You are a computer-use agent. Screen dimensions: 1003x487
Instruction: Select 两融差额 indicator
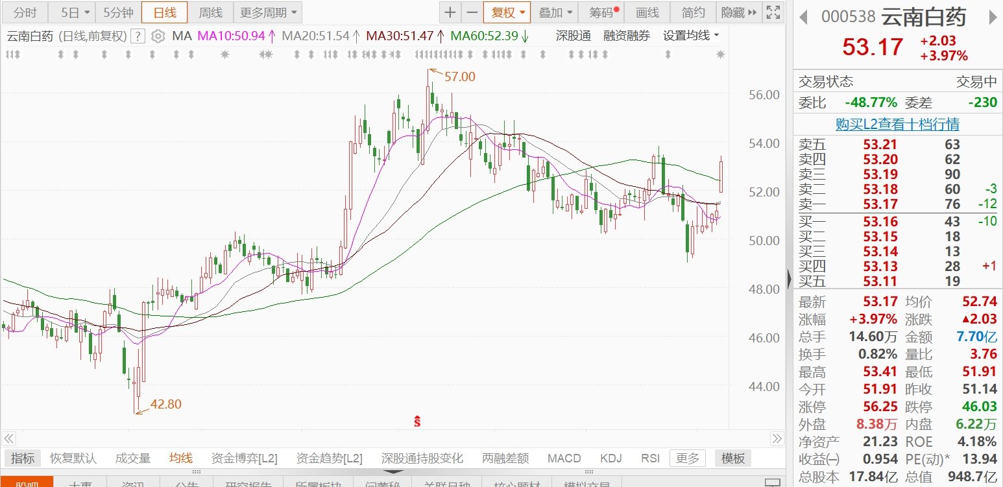coord(505,458)
